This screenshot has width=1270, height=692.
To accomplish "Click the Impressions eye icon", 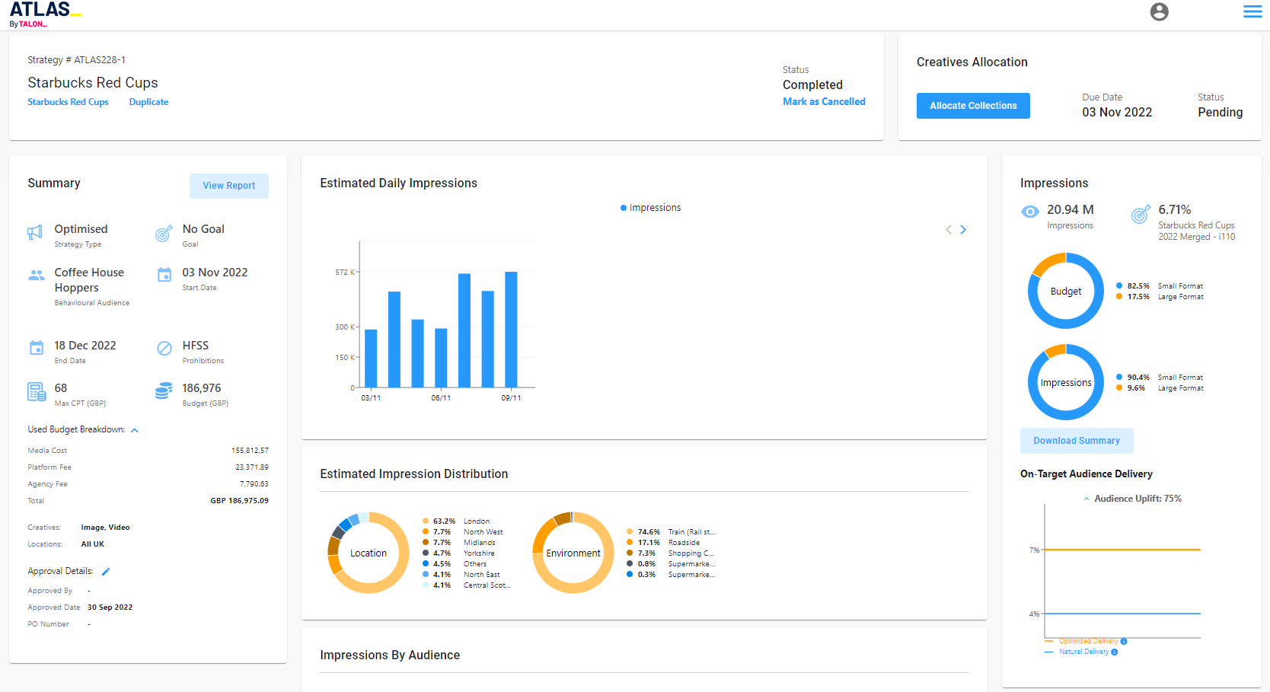I will [1029, 212].
